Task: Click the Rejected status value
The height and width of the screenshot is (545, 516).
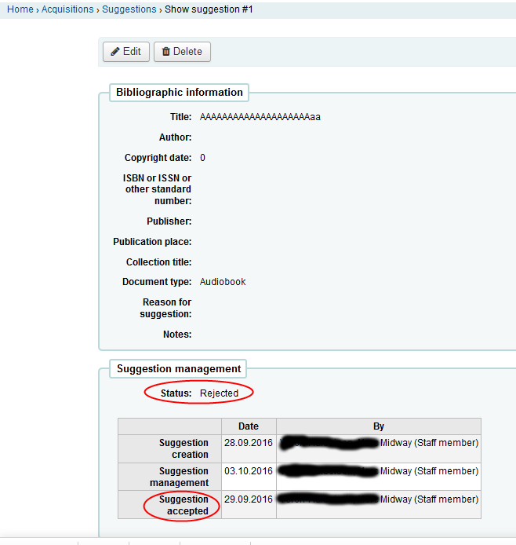Action: (x=219, y=393)
